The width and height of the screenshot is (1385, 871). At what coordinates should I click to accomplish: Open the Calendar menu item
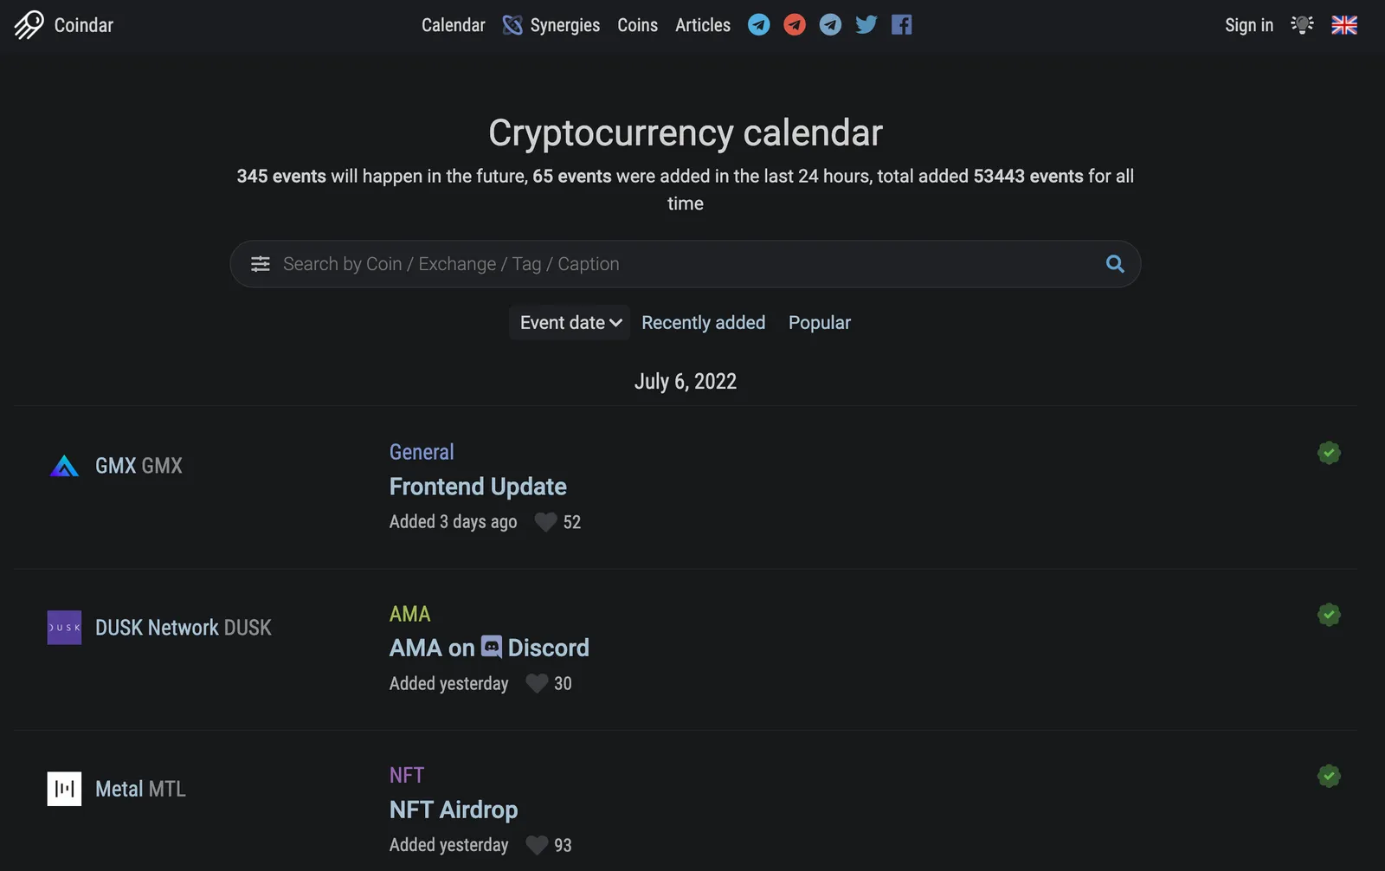[453, 25]
